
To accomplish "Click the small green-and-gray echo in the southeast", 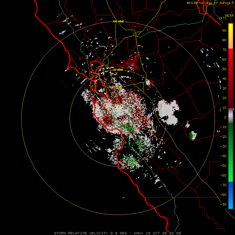I will (193, 135).
